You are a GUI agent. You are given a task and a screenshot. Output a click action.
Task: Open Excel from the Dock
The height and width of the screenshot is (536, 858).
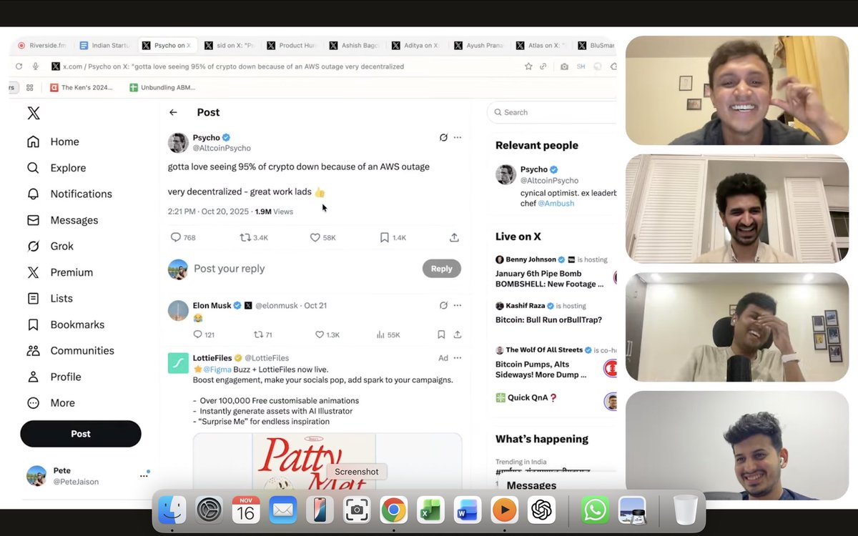tap(430, 510)
